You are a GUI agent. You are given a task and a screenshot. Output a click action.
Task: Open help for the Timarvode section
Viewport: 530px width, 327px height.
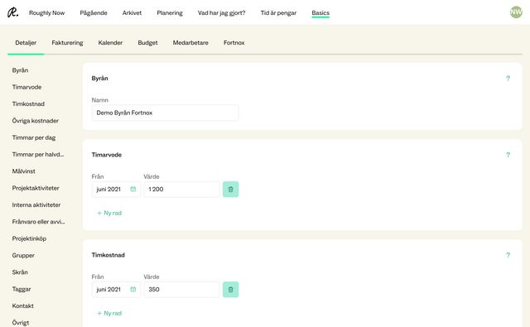(508, 155)
